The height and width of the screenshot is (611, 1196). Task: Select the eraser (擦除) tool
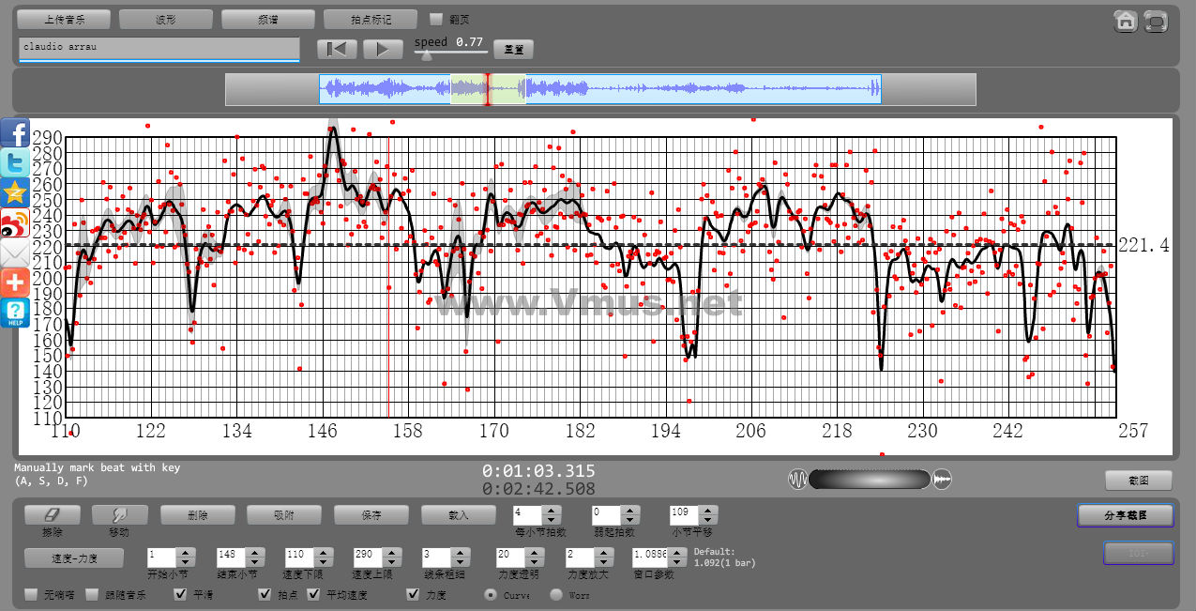click(52, 514)
